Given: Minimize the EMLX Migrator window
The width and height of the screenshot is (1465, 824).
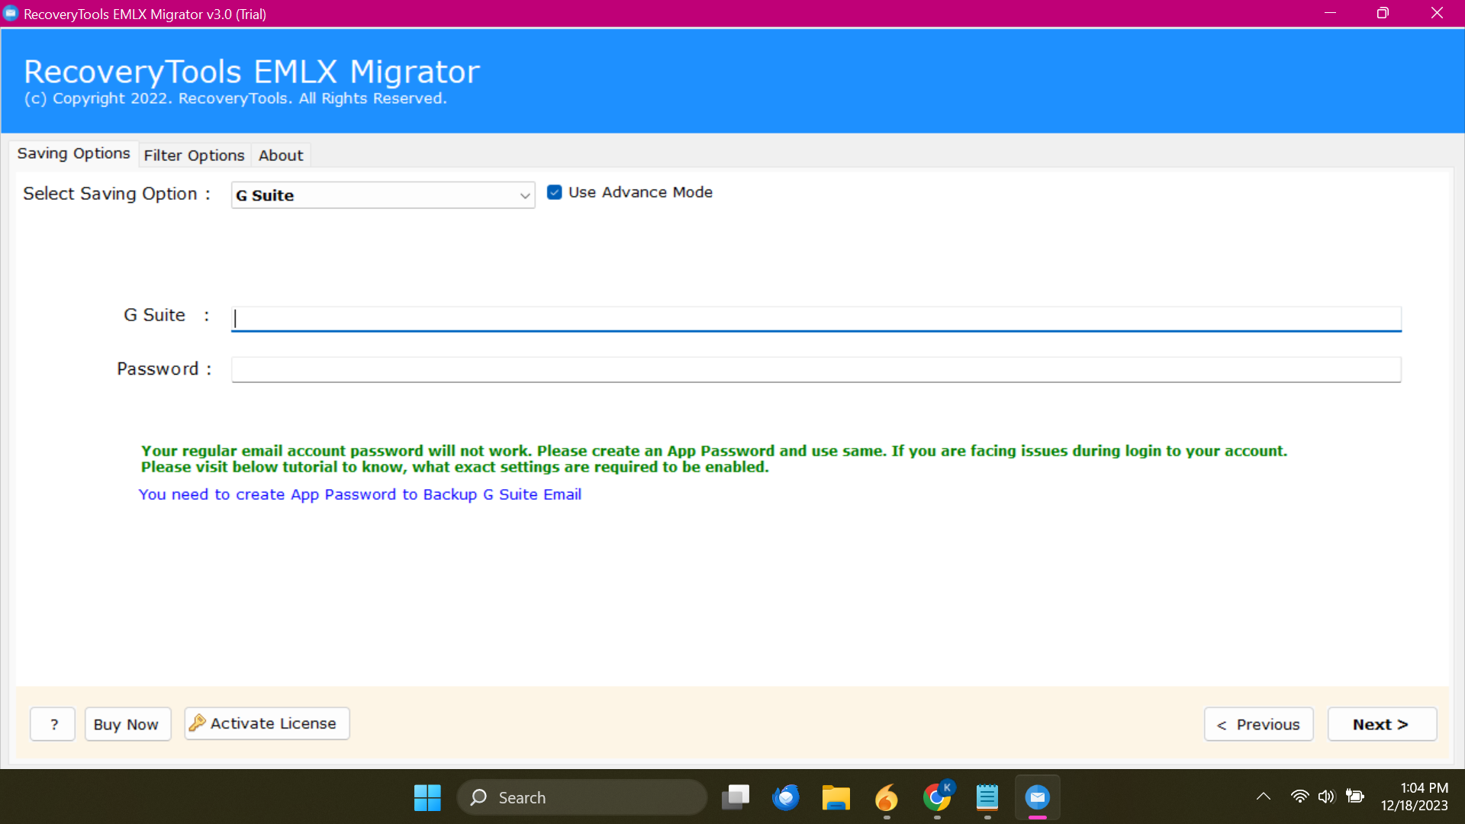Looking at the screenshot, I should [1330, 13].
